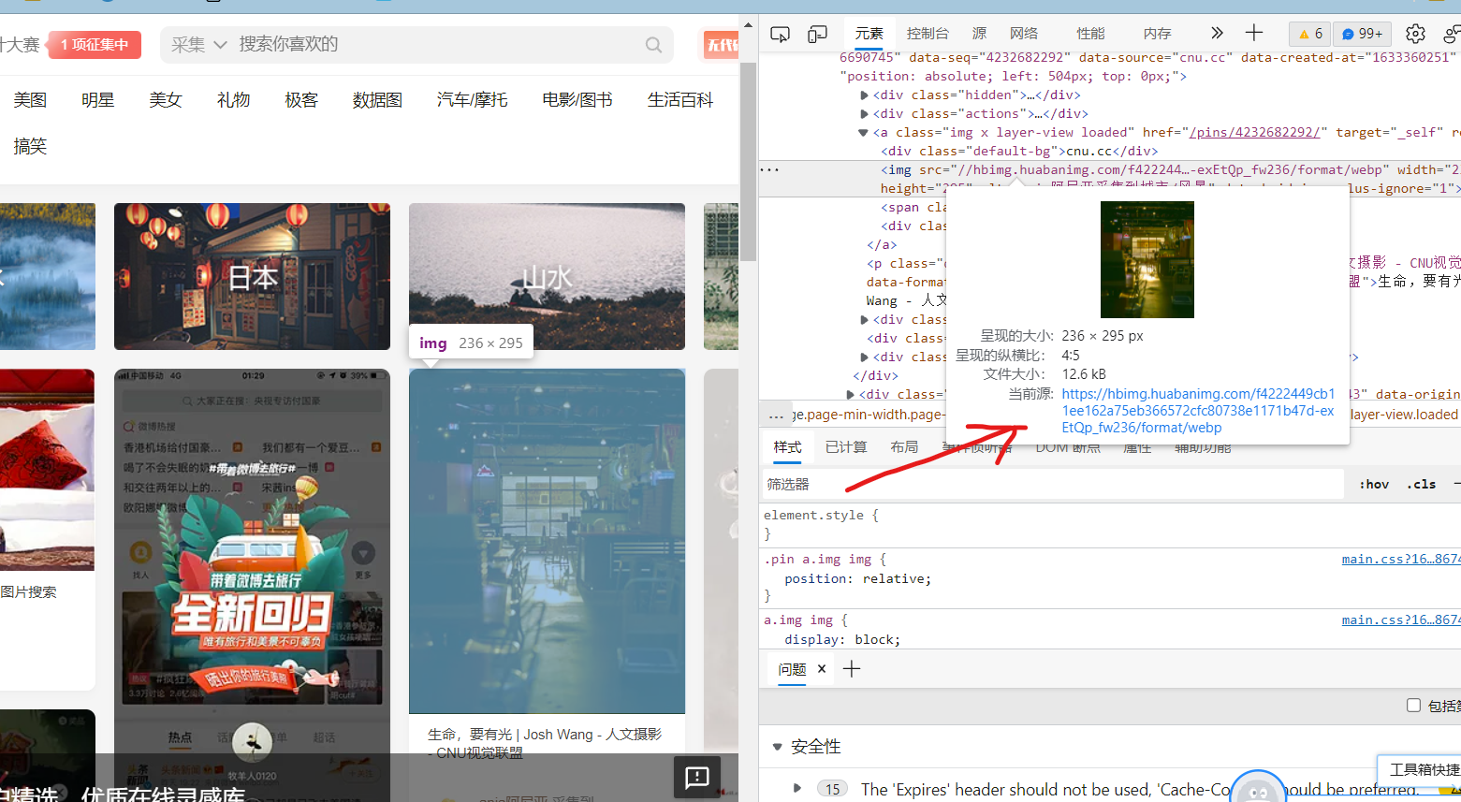Open the 性能 tab
The width and height of the screenshot is (1461, 802).
point(1090,34)
